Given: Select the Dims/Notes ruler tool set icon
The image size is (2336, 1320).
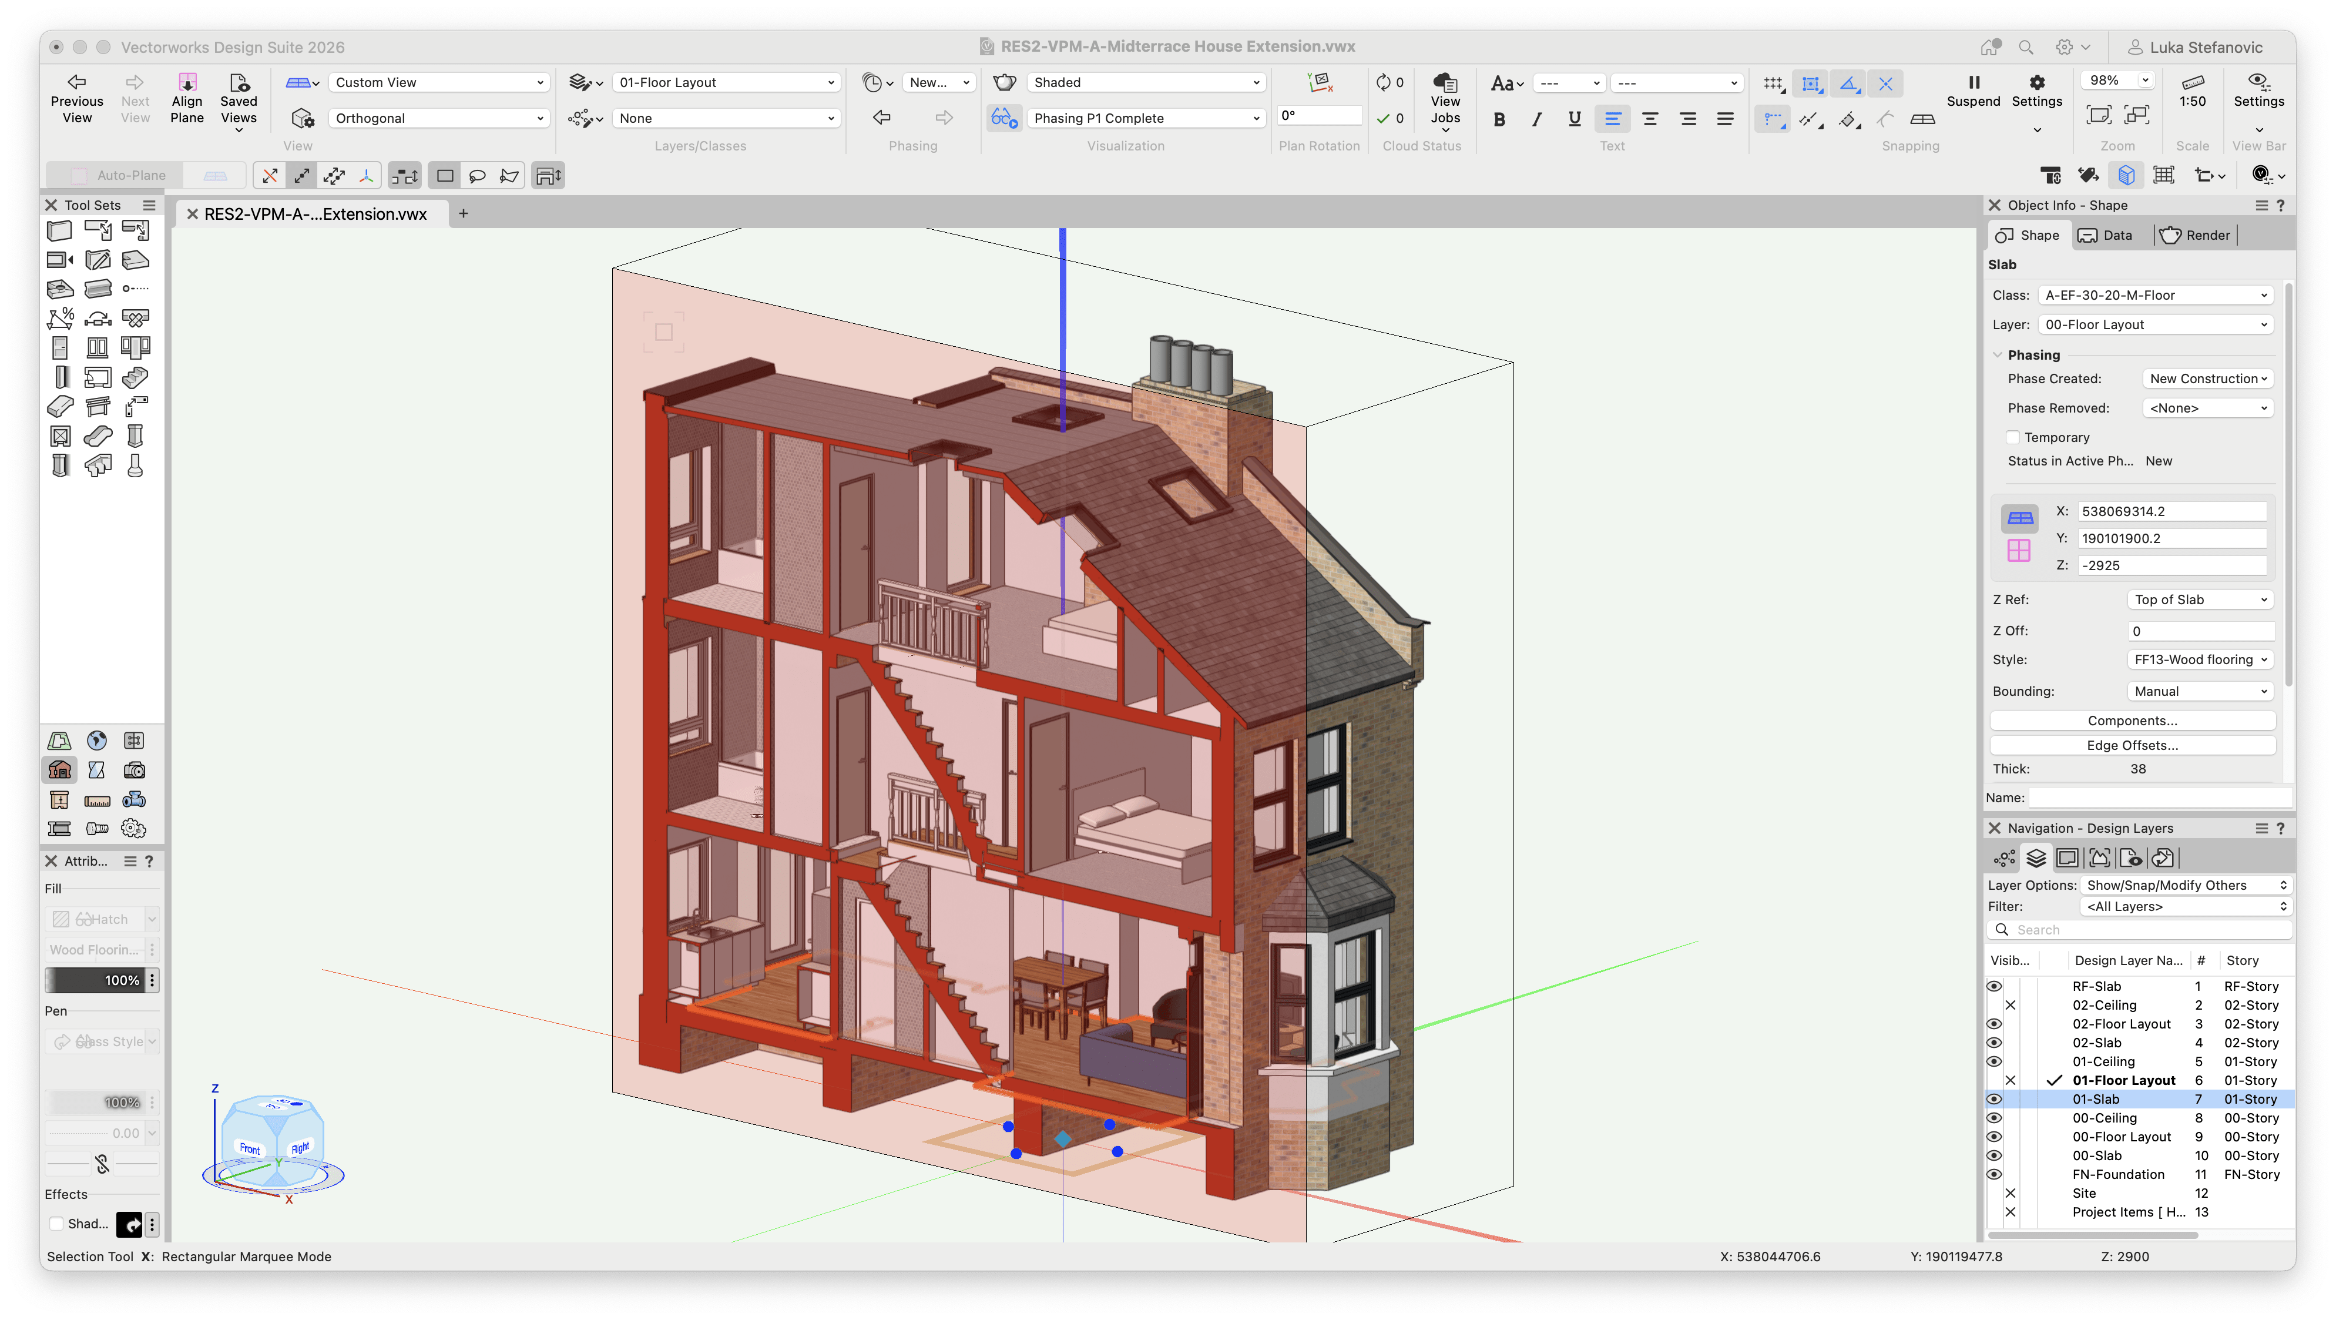Looking at the screenshot, I should (97, 800).
